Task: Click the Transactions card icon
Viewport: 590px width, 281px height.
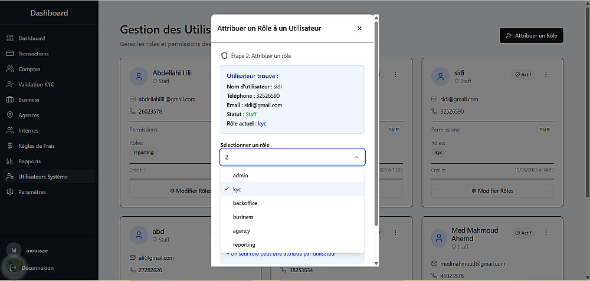Action: coord(10,54)
